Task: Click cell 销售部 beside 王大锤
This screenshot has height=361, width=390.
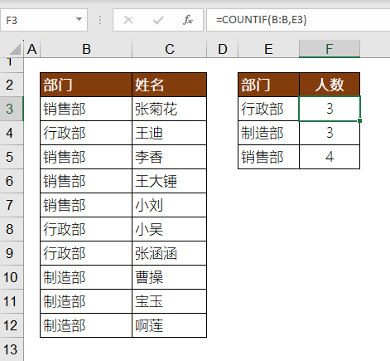Action: point(86,181)
